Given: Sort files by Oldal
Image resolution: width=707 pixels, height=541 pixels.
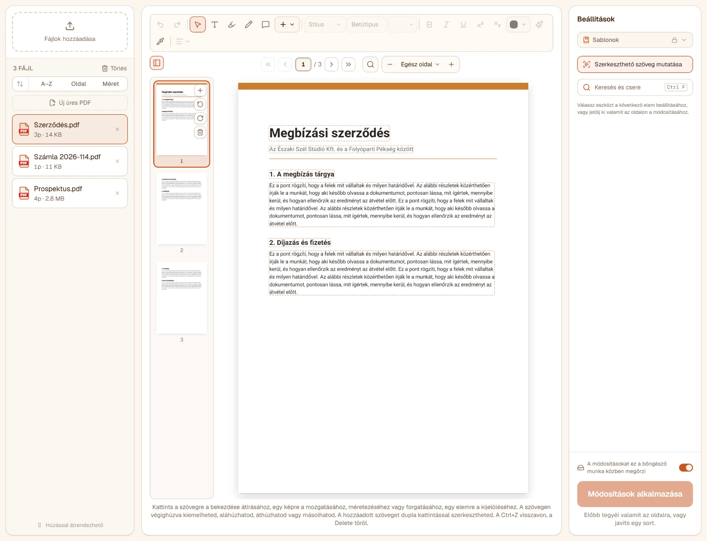Looking at the screenshot, I should 79,84.
